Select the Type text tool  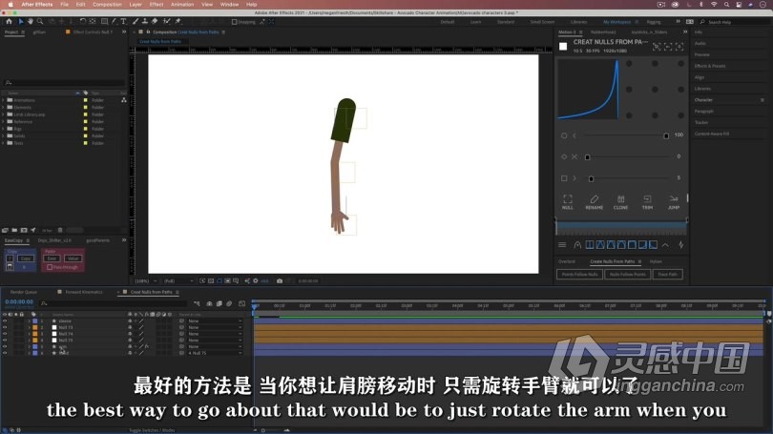123,22
